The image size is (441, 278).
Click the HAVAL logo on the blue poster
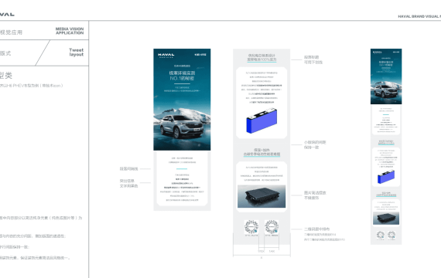(x=166, y=55)
